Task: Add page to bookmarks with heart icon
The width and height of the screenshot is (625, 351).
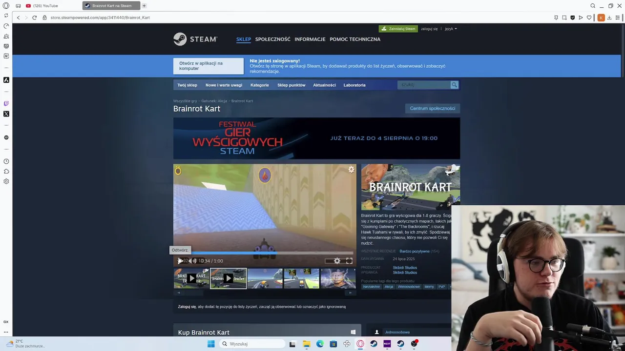Action: [589, 18]
